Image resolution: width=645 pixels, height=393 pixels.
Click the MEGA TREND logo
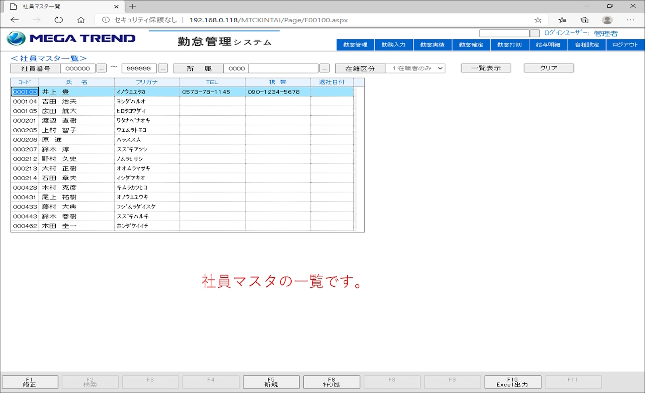click(x=71, y=38)
